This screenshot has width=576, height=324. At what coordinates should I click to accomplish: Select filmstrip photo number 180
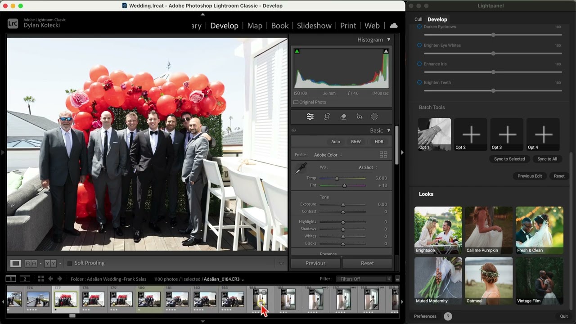pyautogui.click(x=149, y=299)
